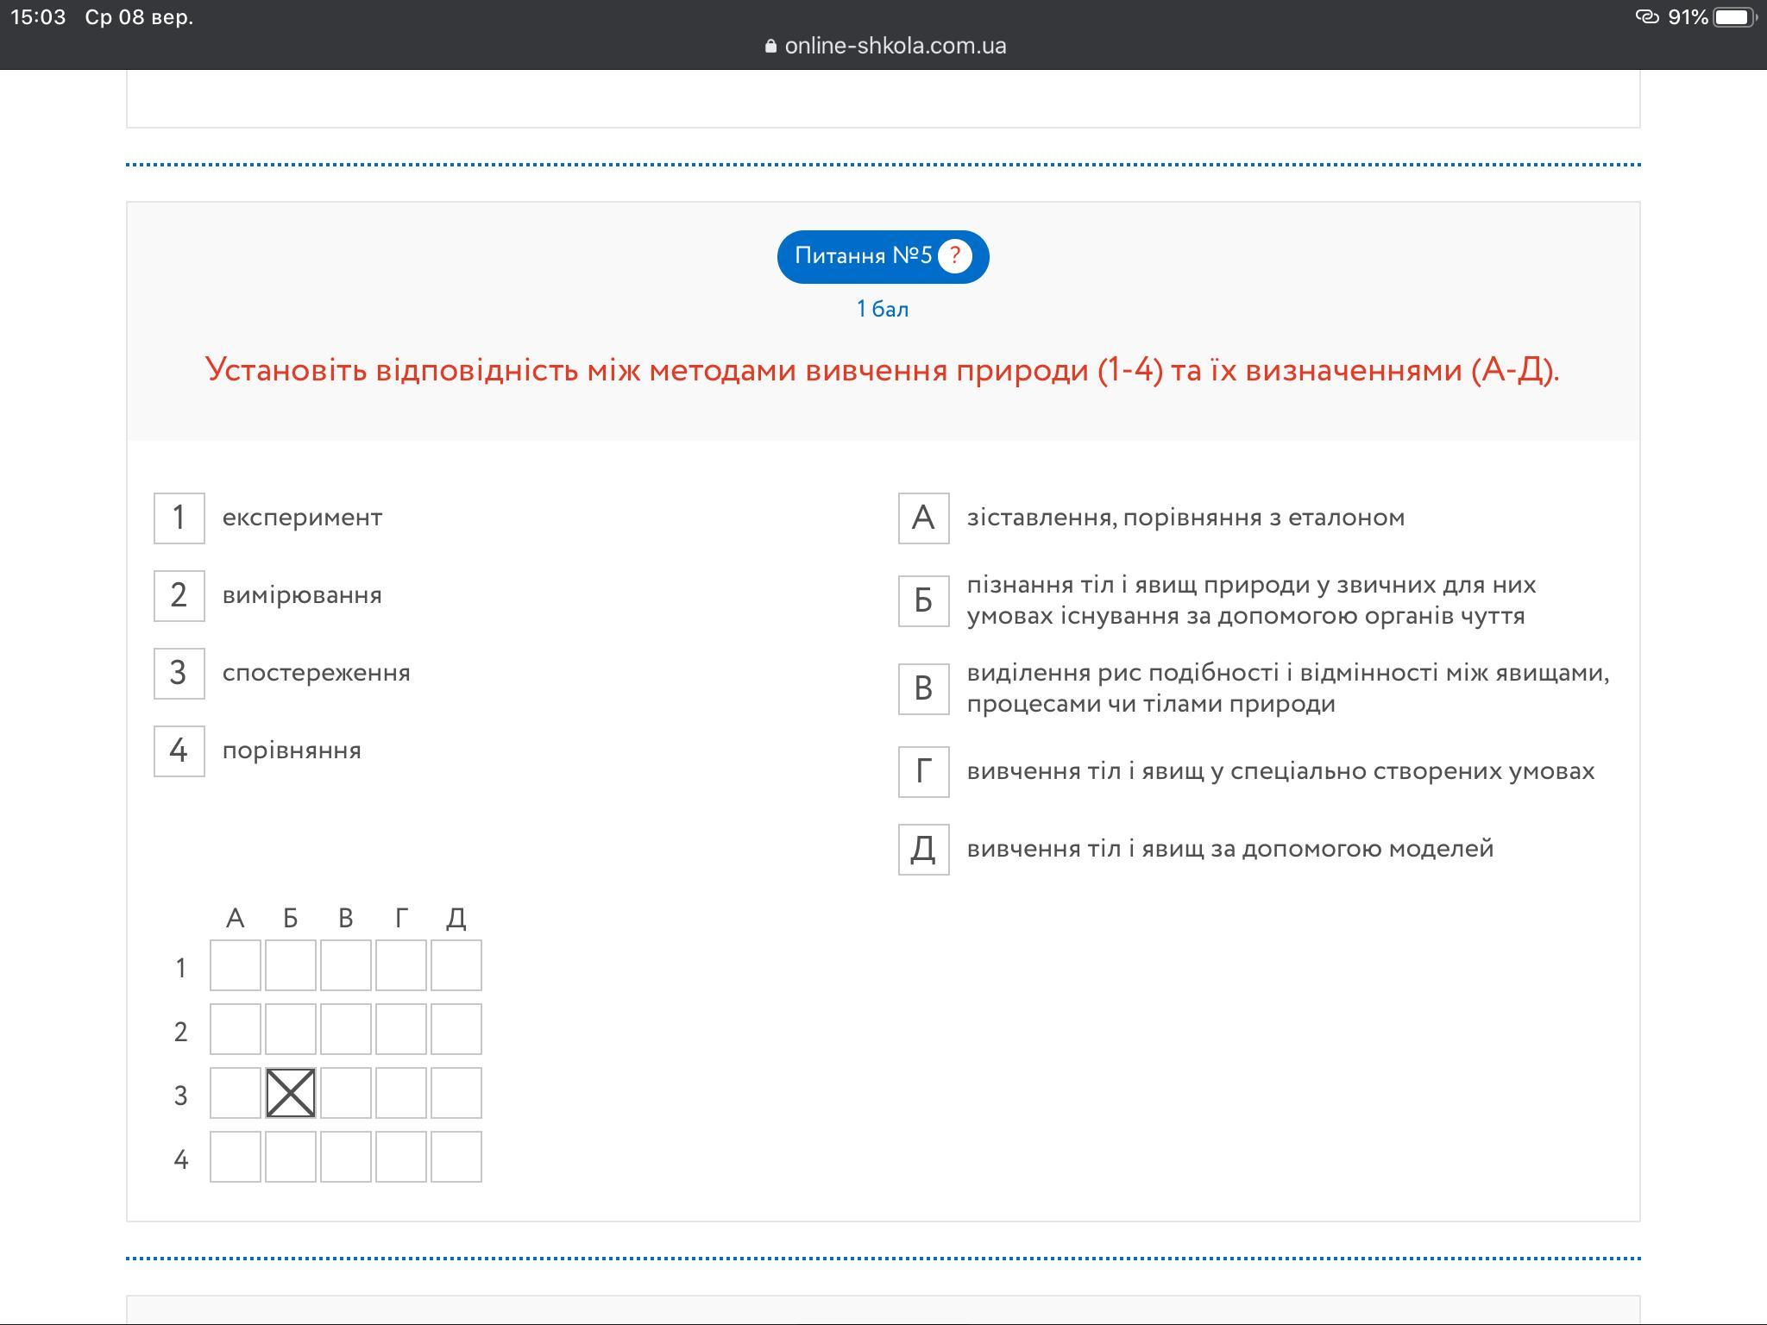Click the red question mark help icon

tap(954, 256)
